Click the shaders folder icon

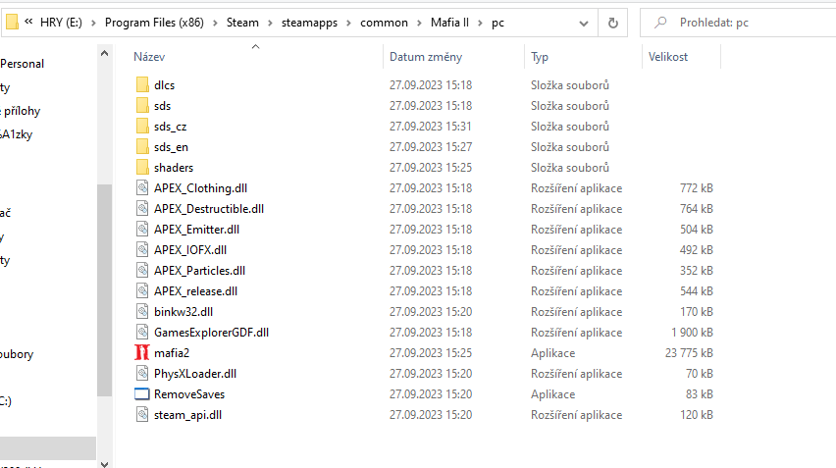[142, 168]
